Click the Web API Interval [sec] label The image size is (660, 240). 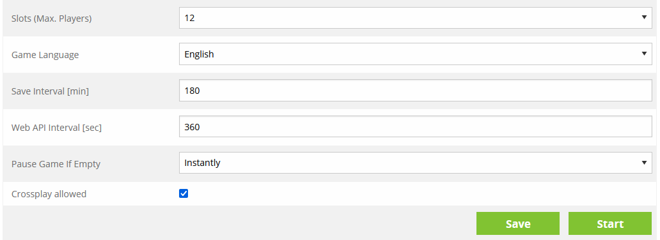[56, 128]
